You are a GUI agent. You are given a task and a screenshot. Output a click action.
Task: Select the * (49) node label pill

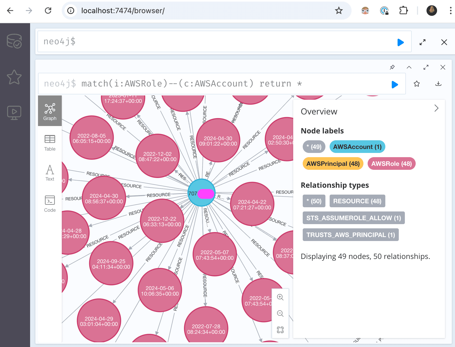pyautogui.click(x=314, y=147)
